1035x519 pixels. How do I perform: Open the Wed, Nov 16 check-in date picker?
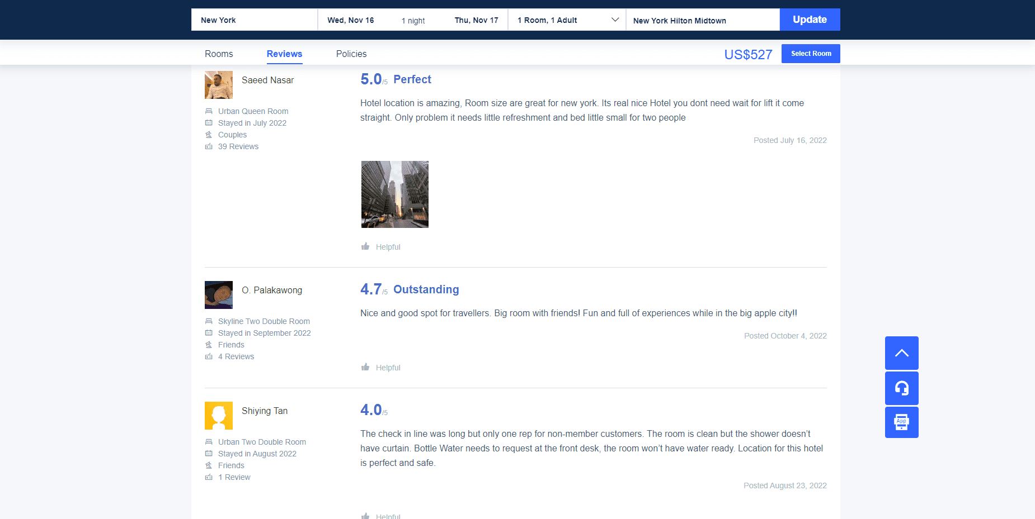pos(351,20)
